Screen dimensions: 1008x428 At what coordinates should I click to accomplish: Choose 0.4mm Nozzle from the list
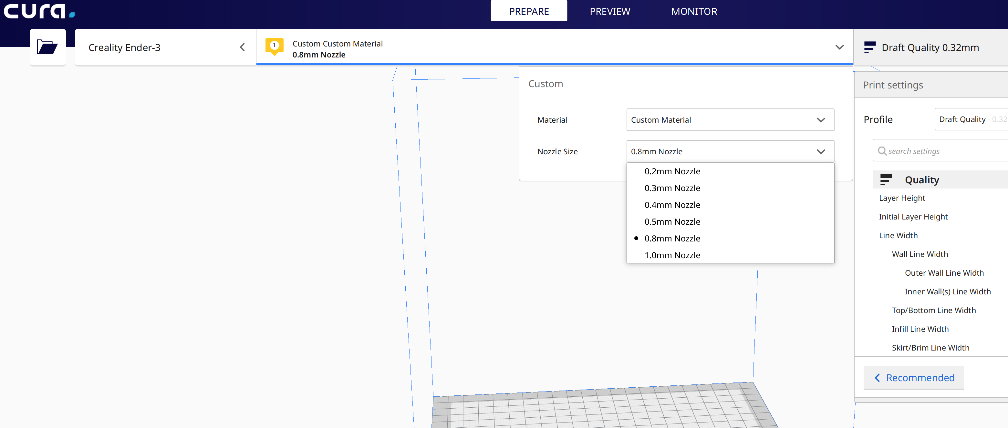coord(672,205)
